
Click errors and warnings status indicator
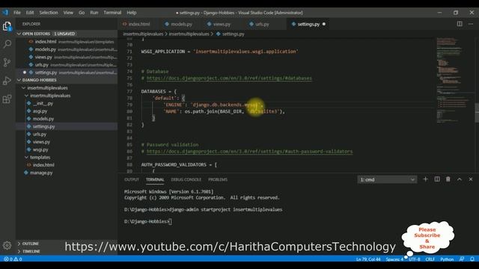click(x=13, y=259)
